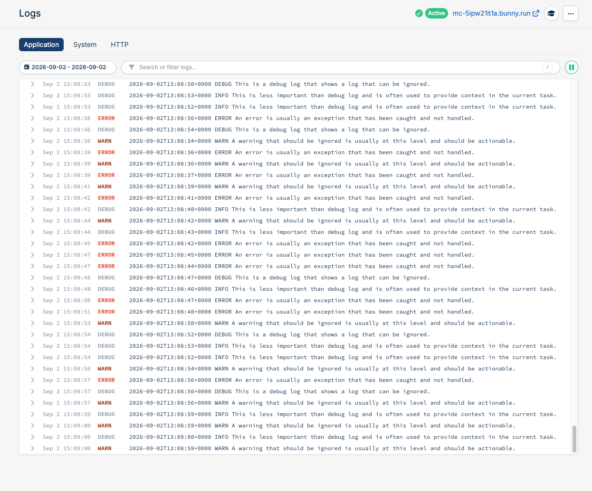Click message starting '2026-09-02T13:08:46+0000 INFO'
The image size is (592, 491).
pos(343,289)
